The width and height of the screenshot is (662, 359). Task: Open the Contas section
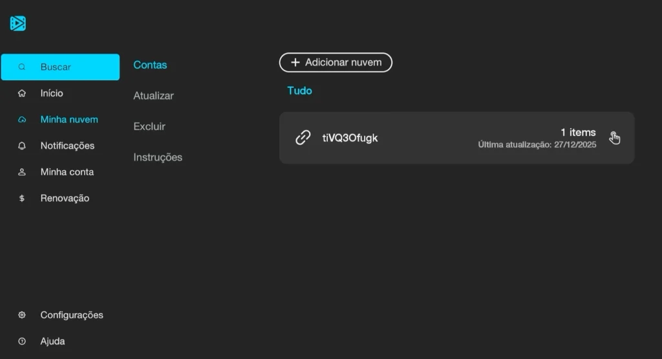pyautogui.click(x=150, y=65)
